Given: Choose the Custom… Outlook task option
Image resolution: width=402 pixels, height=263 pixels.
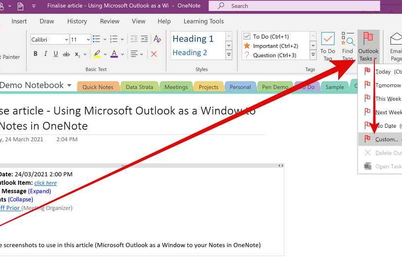Looking at the screenshot, I should tap(380, 139).
